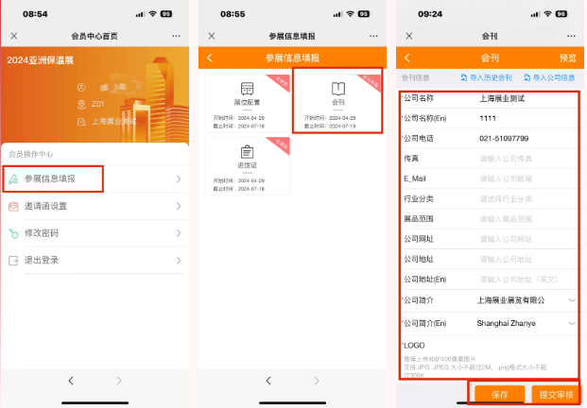Tap 预览 preview in the header
The height and width of the screenshot is (408, 587).
pos(567,59)
